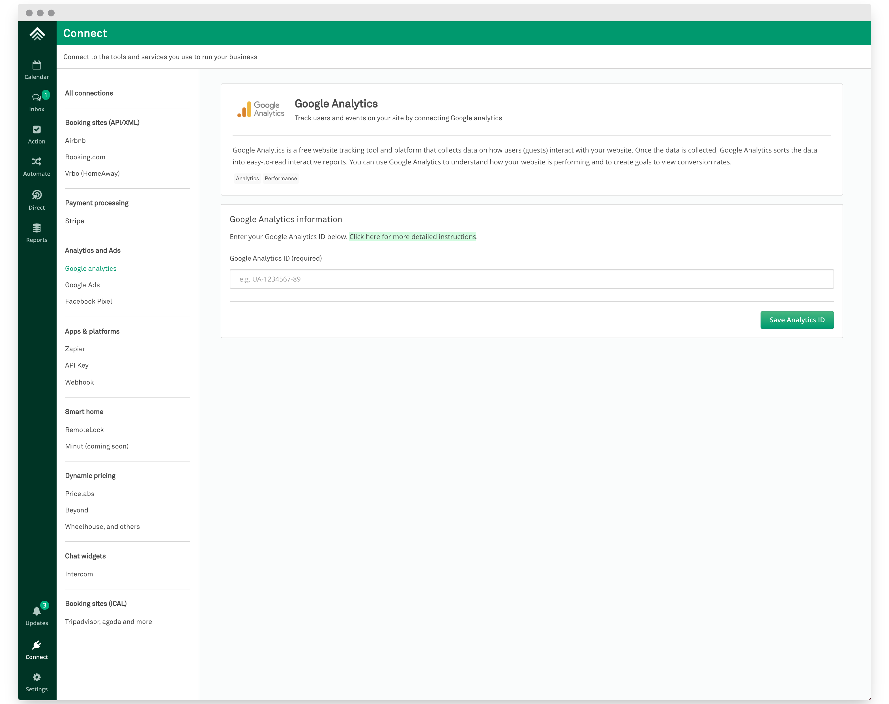This screenshot has height=704, width=889.
Task: Click the Connect plug icon
Action: point(37,650)
